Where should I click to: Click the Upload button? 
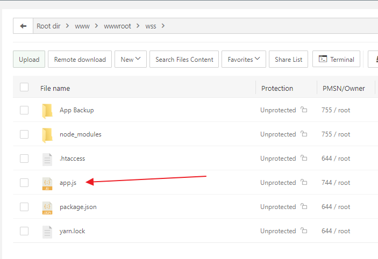point(29,60)
